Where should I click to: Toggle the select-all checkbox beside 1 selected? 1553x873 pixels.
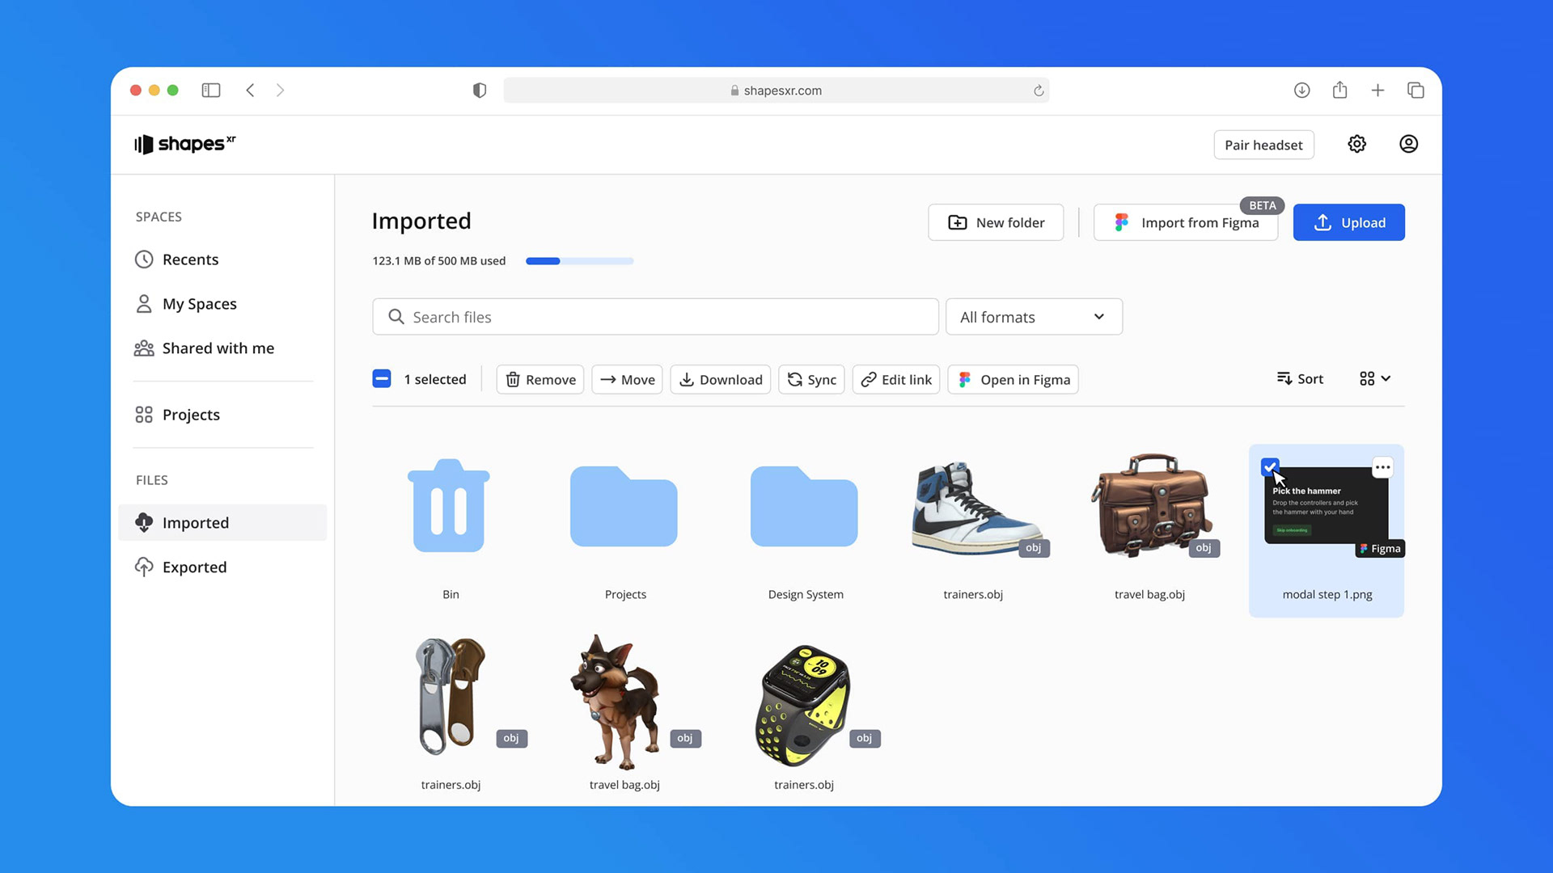pyautogui.click(x=382, y=378)
